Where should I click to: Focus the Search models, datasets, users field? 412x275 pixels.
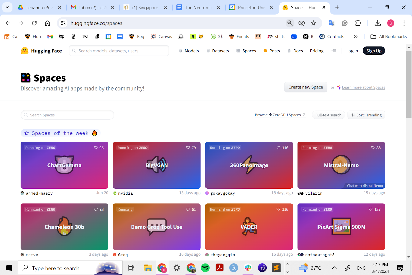(119, 51)
